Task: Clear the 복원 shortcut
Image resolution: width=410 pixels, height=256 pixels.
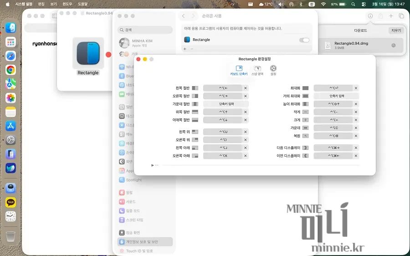Action: 356,136
